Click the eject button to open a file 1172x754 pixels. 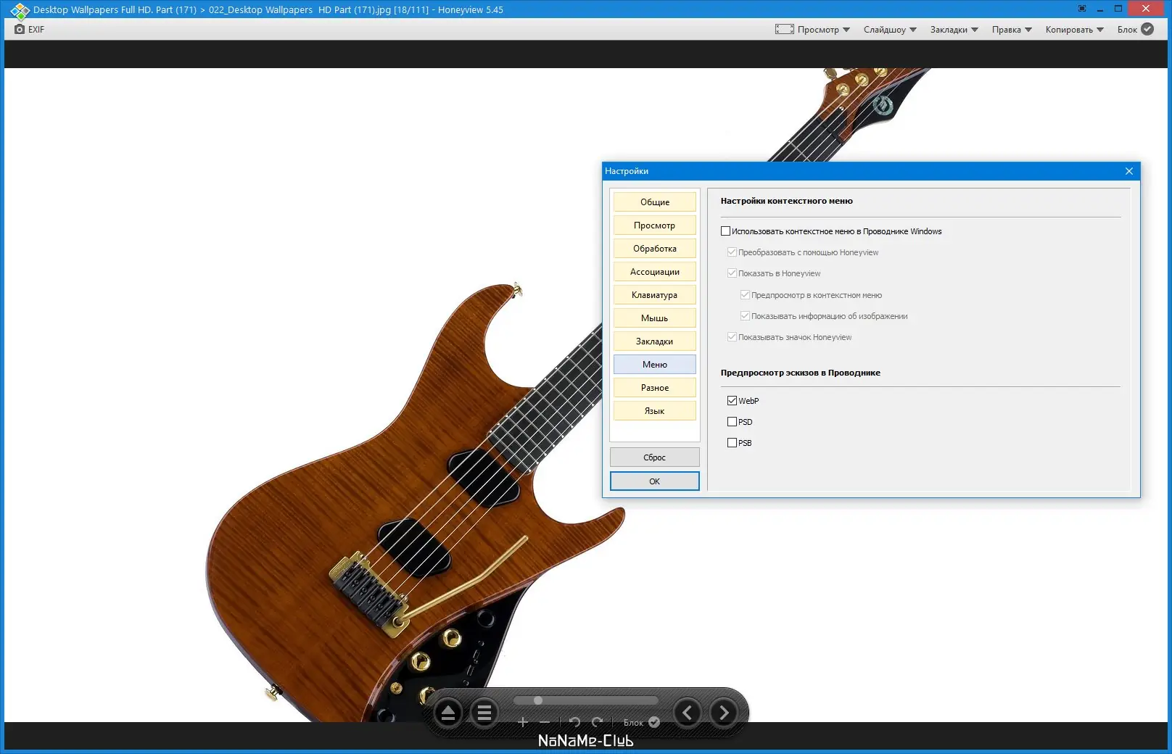pos(448,713)
